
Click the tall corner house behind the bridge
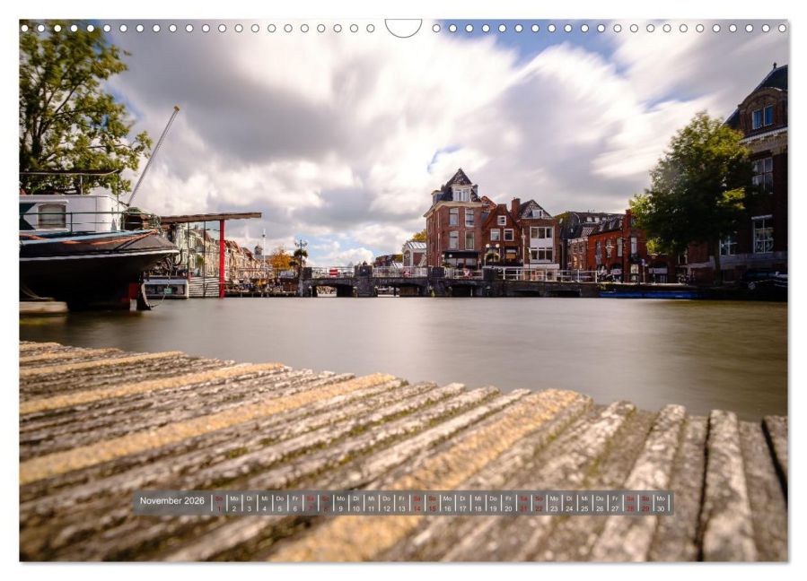(x=455, y=220)
